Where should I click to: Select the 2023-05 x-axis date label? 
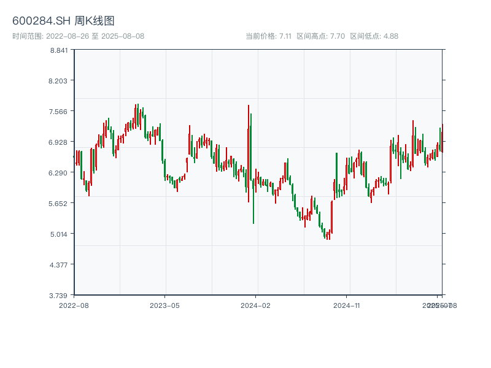[164, 305]
